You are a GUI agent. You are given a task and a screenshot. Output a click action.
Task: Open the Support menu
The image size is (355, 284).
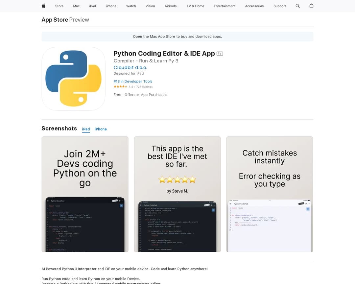[280, 6]
